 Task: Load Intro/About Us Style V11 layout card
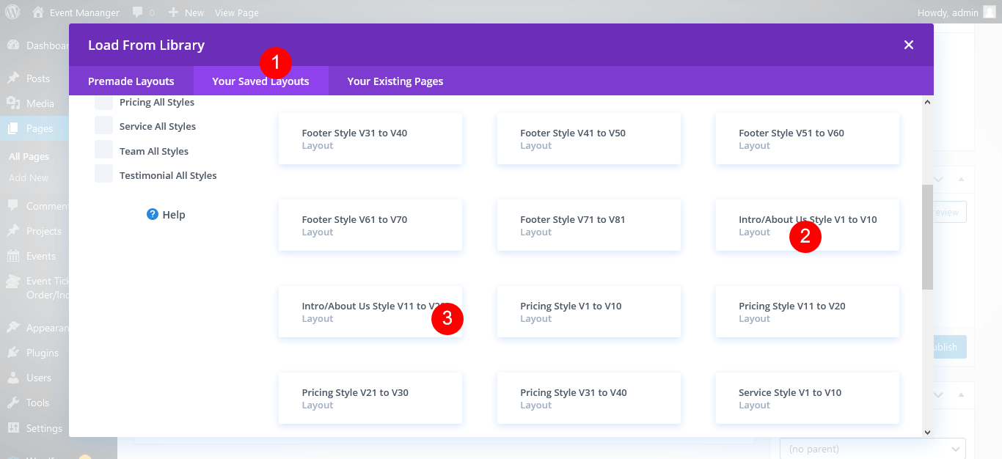370,312
